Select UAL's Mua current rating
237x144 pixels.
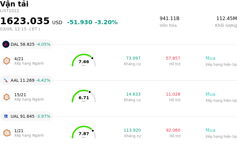pos(210,130)
